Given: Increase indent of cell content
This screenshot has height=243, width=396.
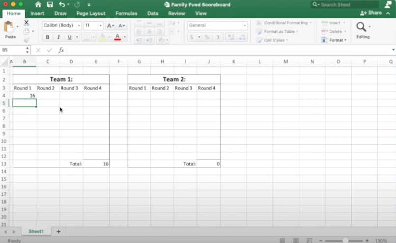Looking at the screenshot, I should (149, 40).
